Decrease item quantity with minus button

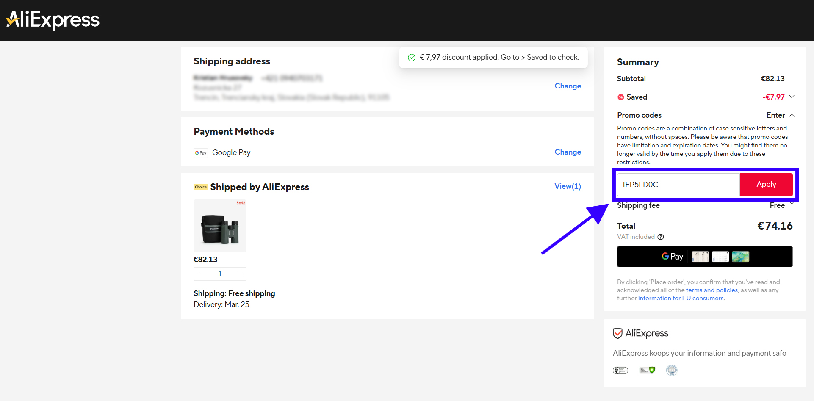[x=199, y=274]
